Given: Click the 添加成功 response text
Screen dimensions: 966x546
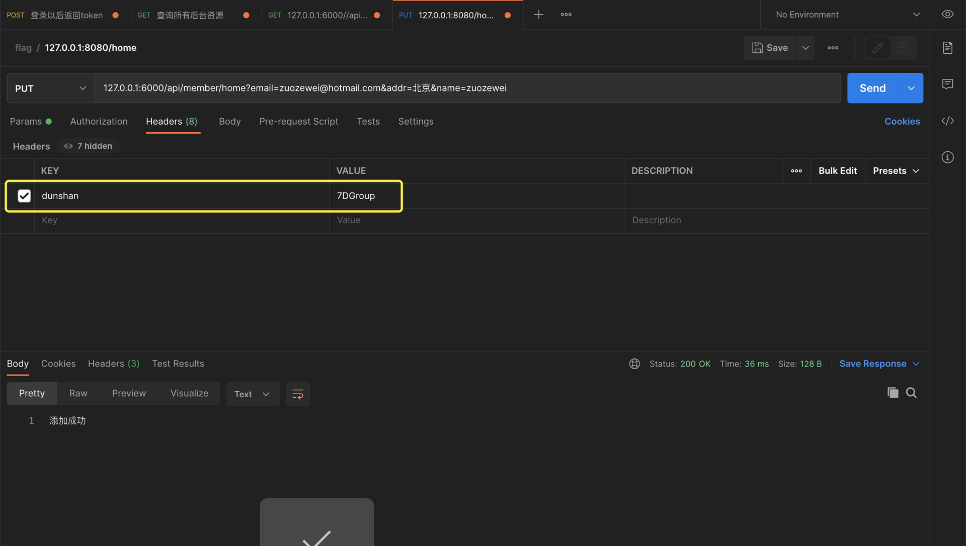Looking at the screenshot, I should pos(67,421).
